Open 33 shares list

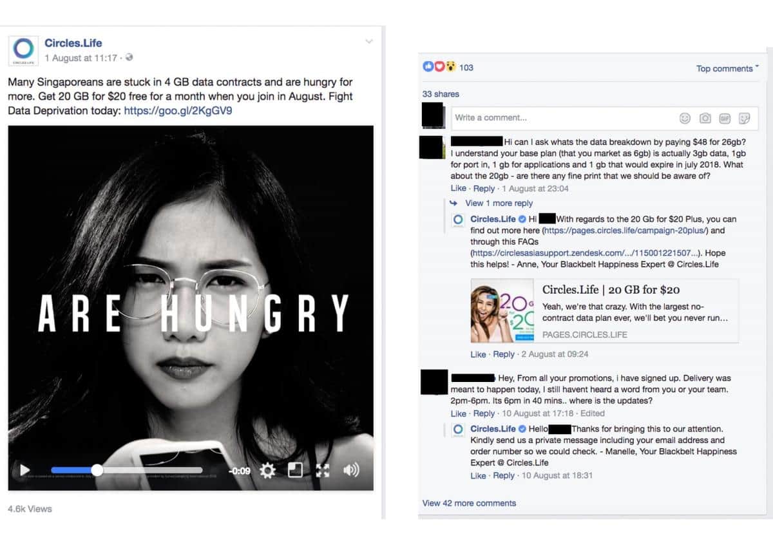tap(441, 94)
